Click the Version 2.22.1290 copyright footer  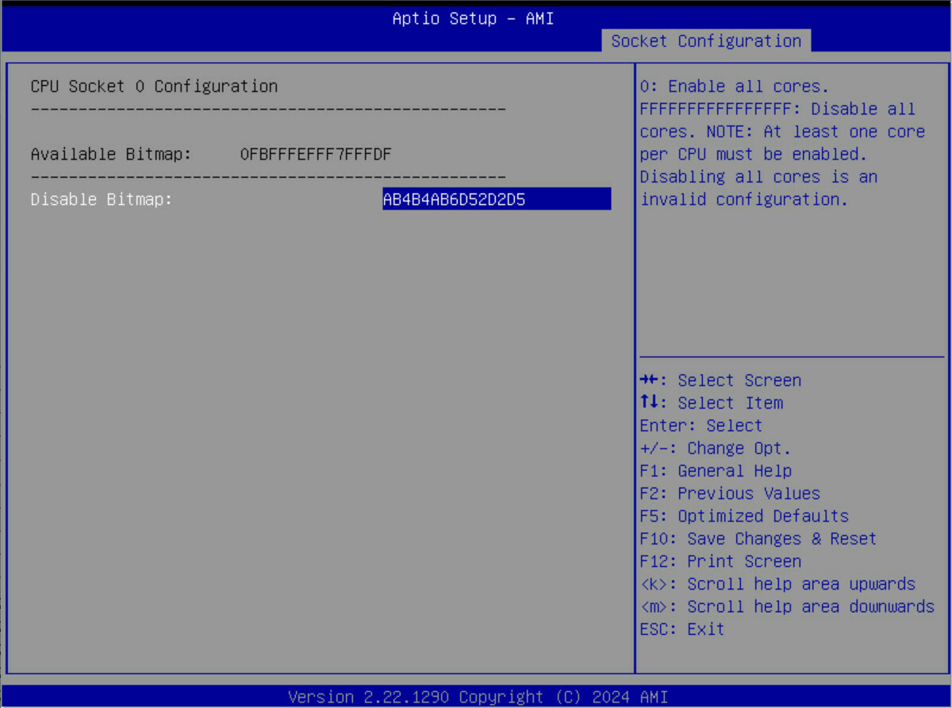coord(478,697)
